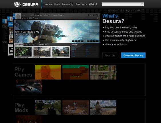The width and height of the screenshot is (161, 123).
Task: Open the Mods menu
Action: click(57, 4)
